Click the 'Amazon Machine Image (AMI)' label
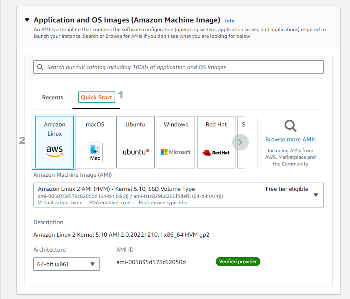The width and height of the screenshot is (350, 299). (72, 175)
